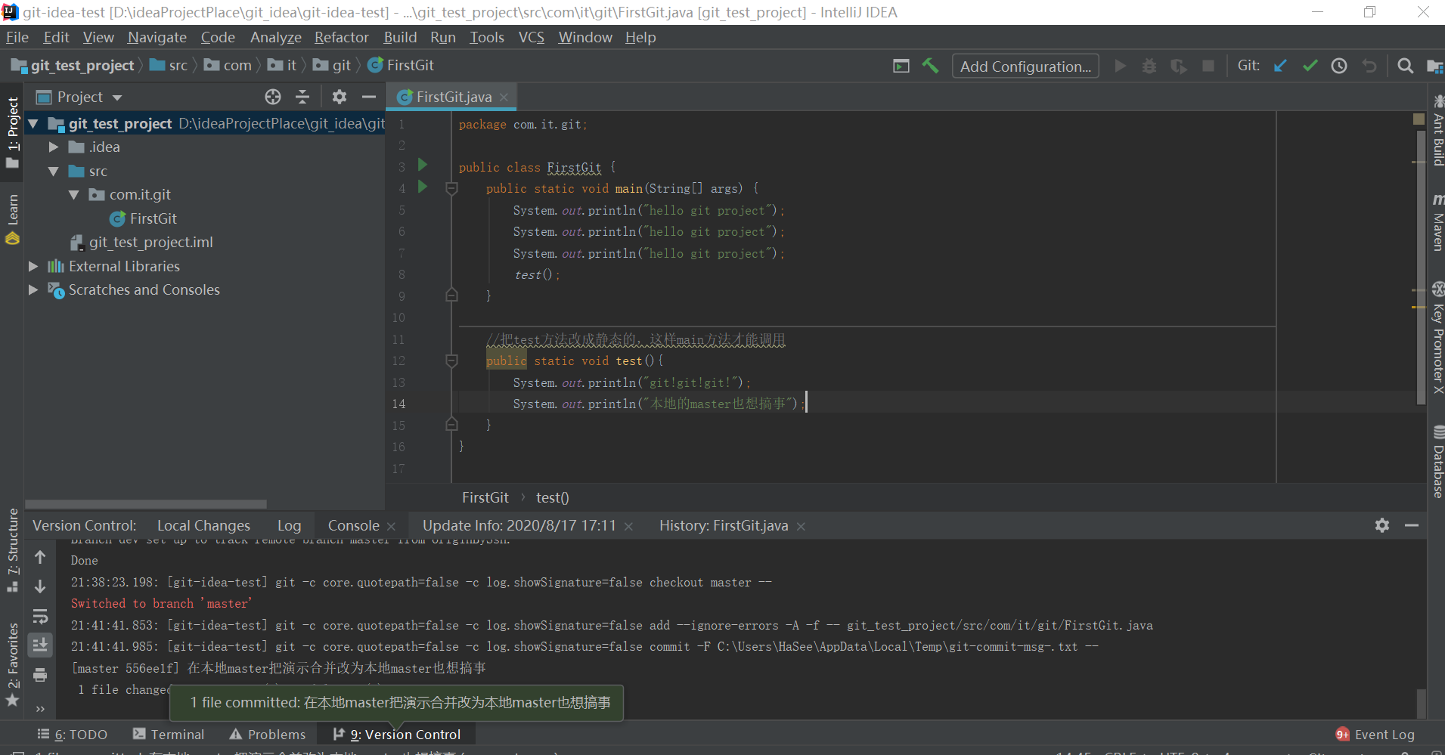1445x755 pixels.
Task: Click the Run green play toolbar icon
Action: click(x=1121, y=66)
